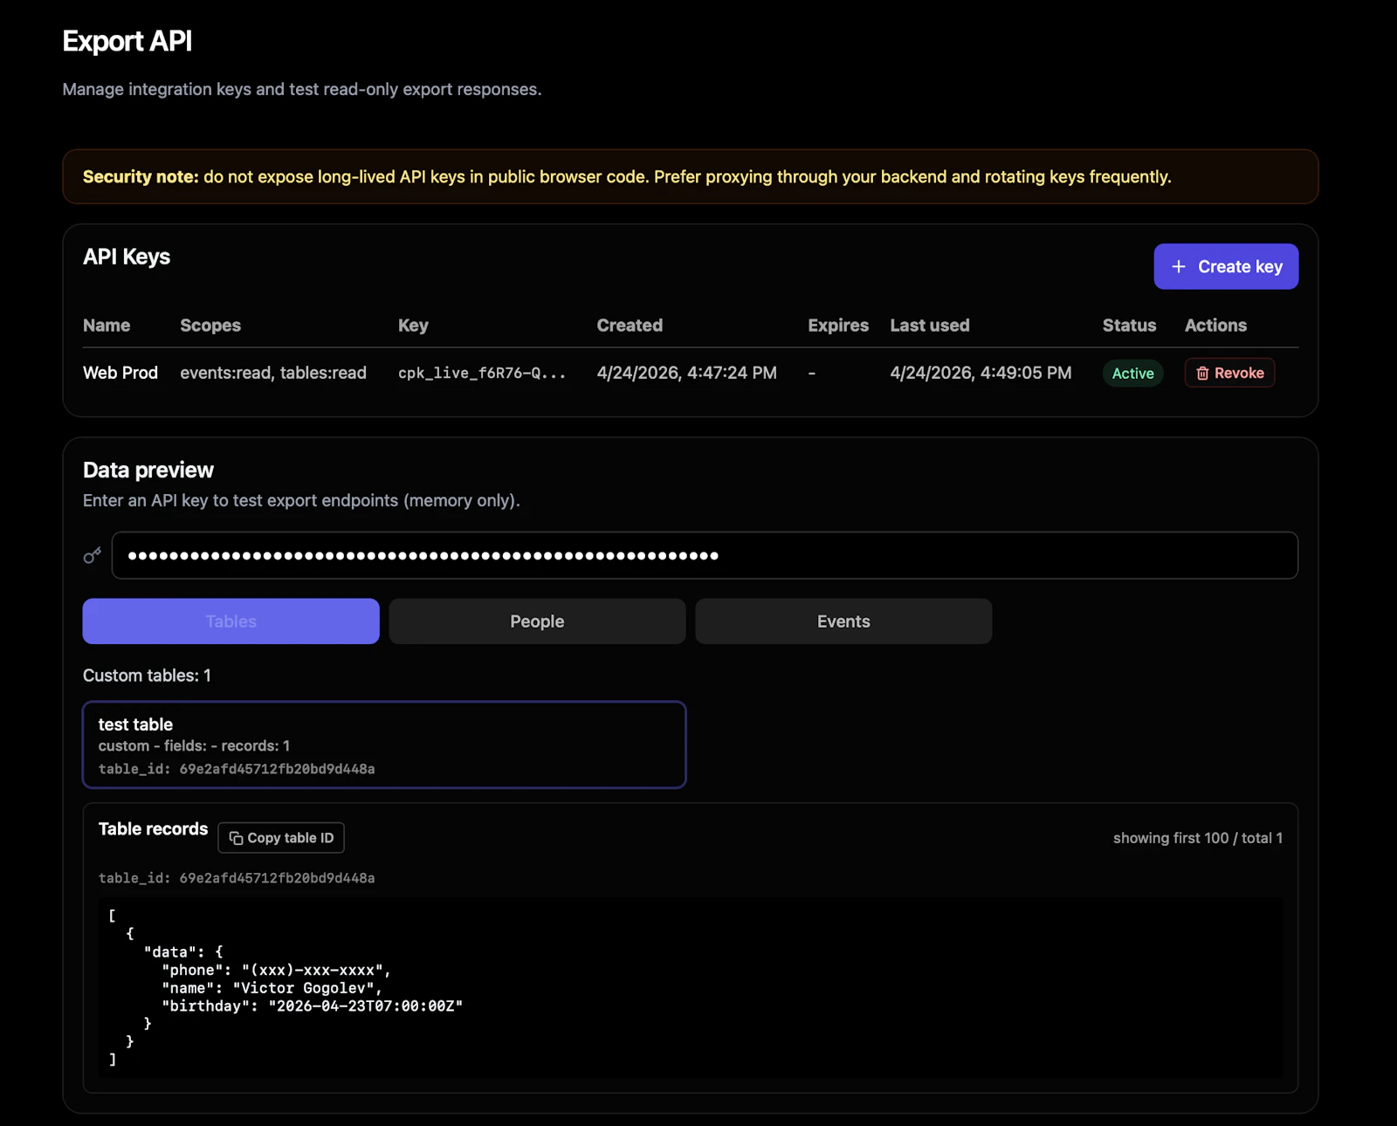Switch to the Events tab
The width and height of the screenshot is (1397, 1126).
click(x=843, y=621)
